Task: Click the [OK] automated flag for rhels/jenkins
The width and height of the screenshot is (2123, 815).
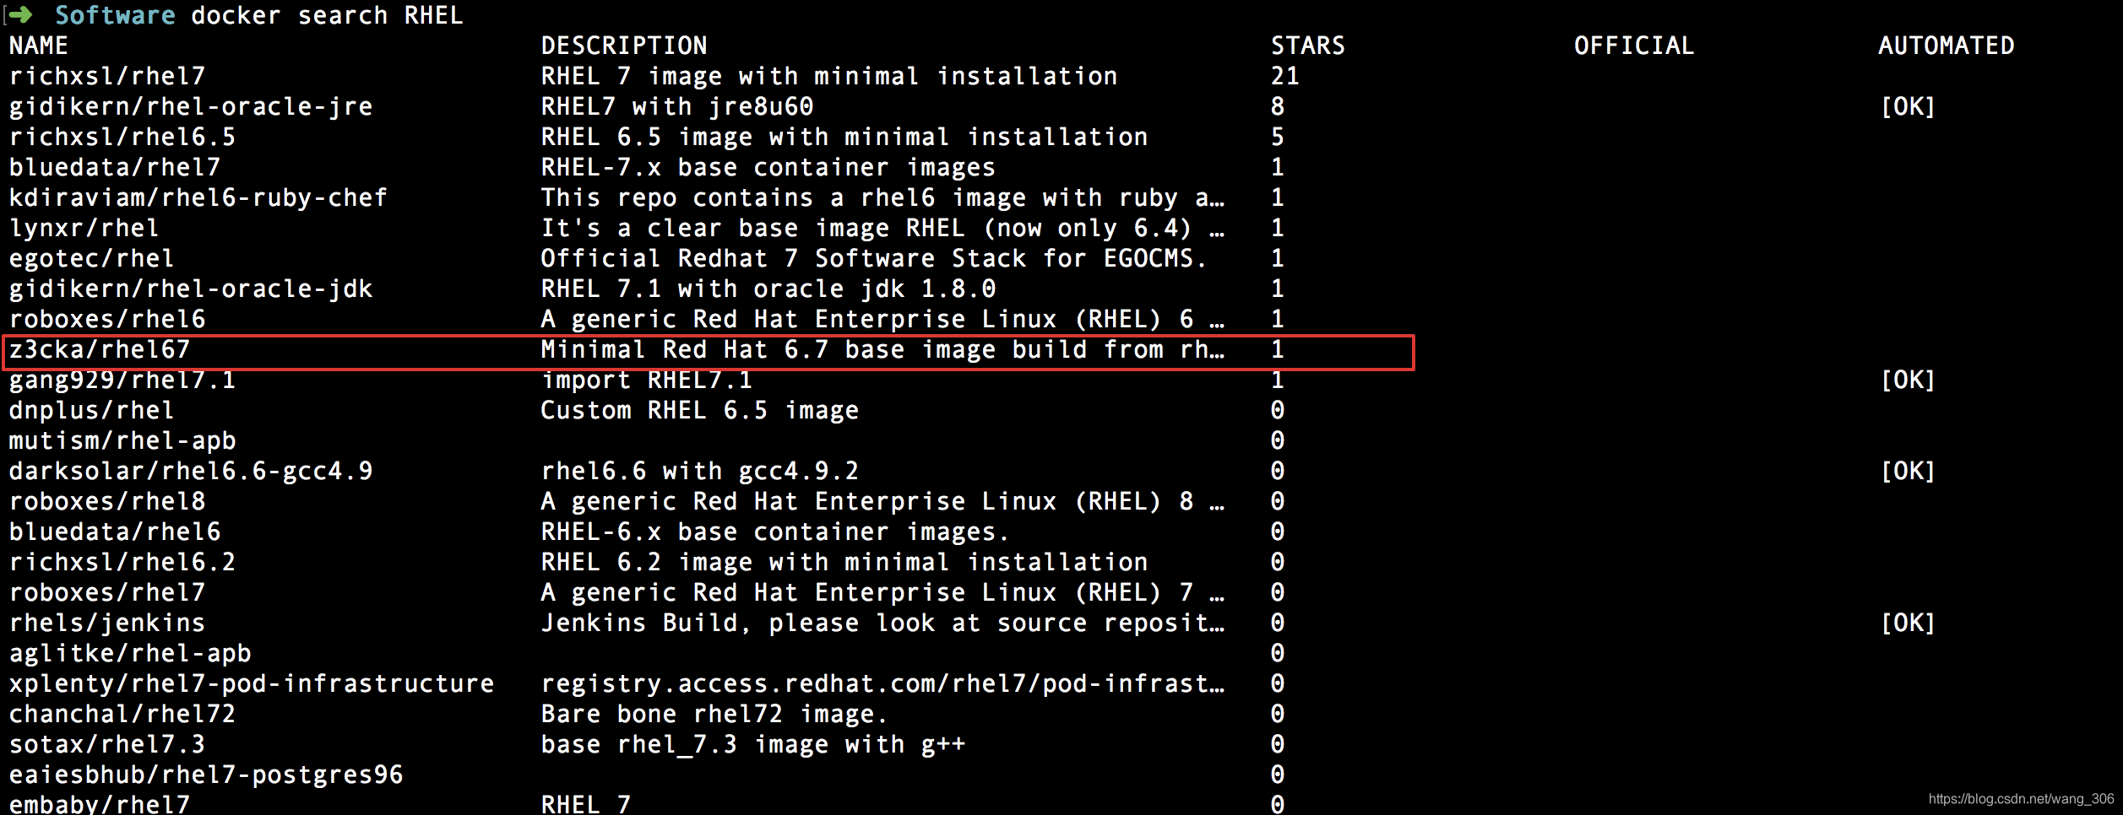Action: point(1908,623)
